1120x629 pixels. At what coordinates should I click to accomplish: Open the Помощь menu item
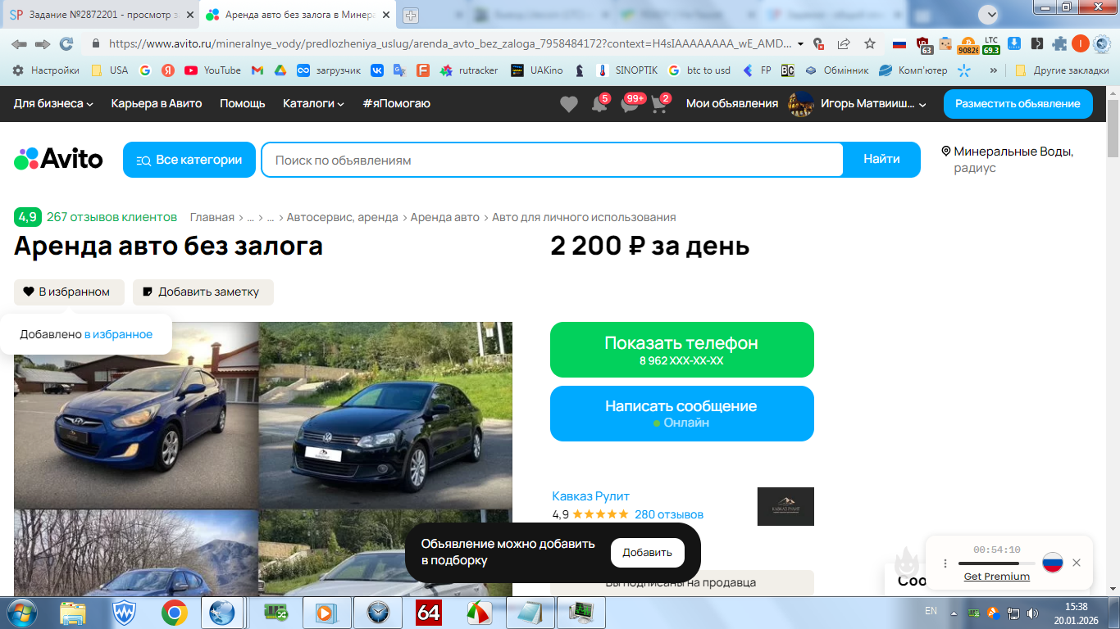point(243,104)
